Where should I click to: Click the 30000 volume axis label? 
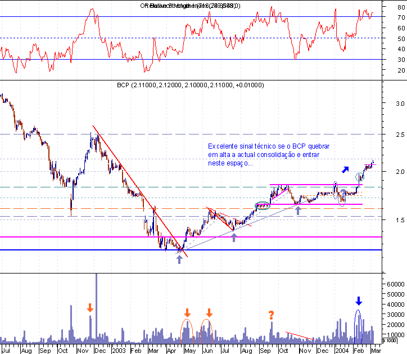point(396,315)
